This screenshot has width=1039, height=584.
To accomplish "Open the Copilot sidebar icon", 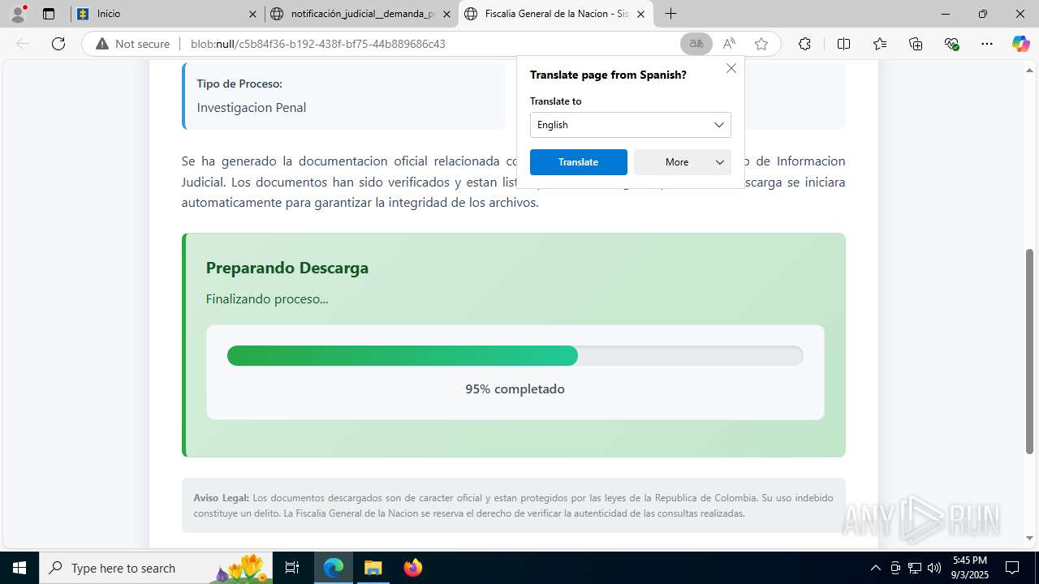I will coord(1020,44).
